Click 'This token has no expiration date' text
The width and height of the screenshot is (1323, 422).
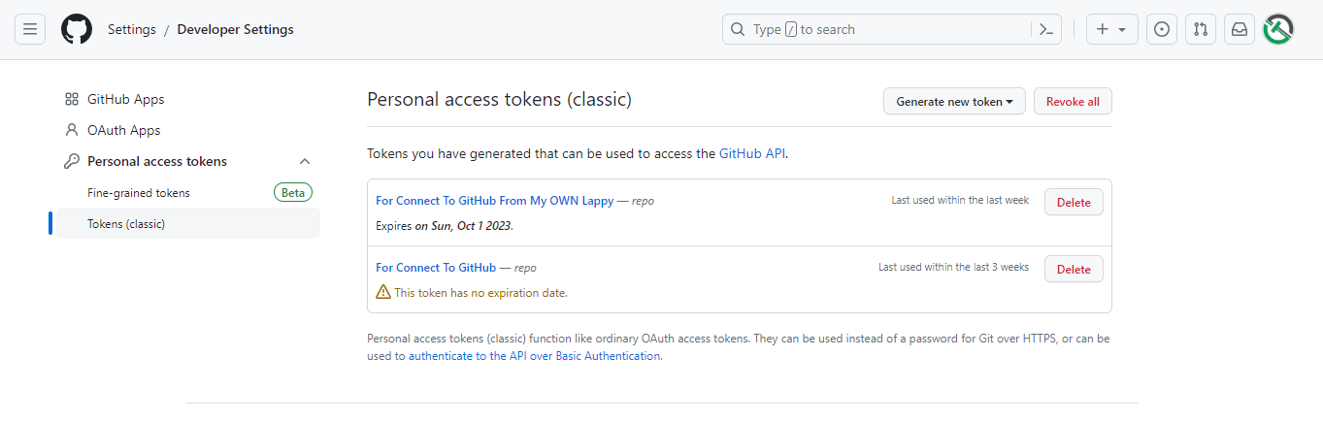[480, 292]
